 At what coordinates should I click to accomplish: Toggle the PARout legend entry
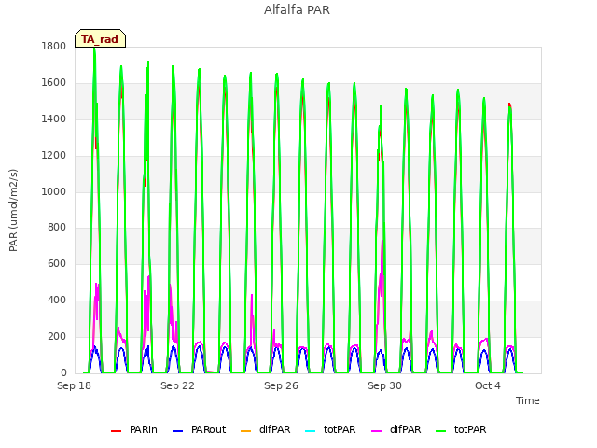pos(199,429)
